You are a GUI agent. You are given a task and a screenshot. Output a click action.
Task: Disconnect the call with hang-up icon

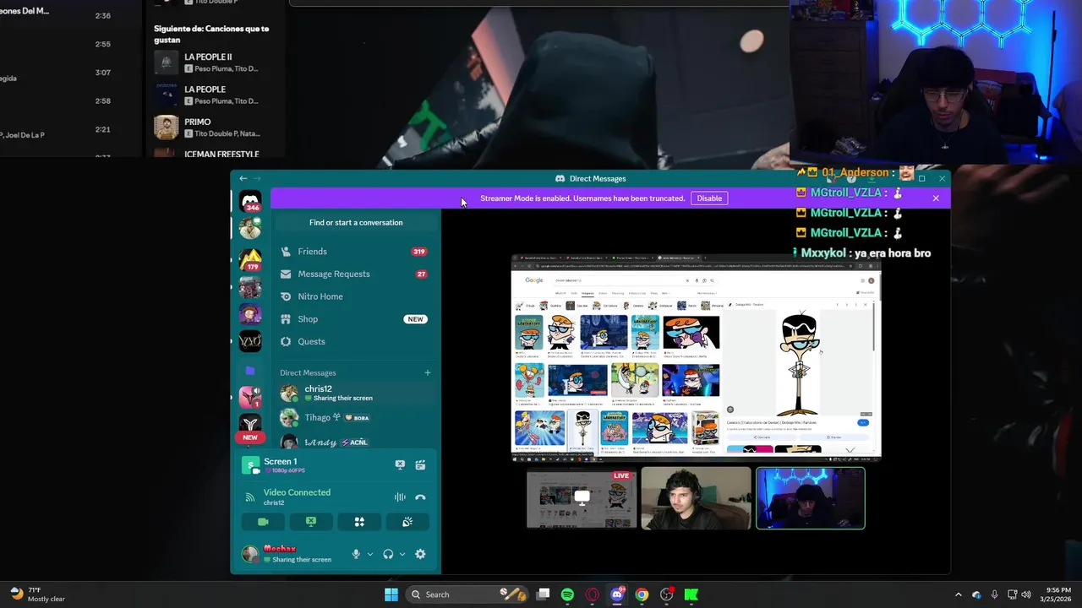click(x=420, y=497)
